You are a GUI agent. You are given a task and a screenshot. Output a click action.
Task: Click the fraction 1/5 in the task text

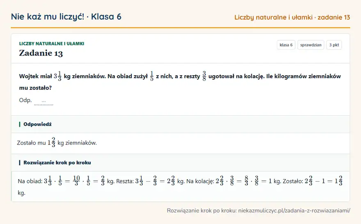pyautogui.click(x=152, y=76)
